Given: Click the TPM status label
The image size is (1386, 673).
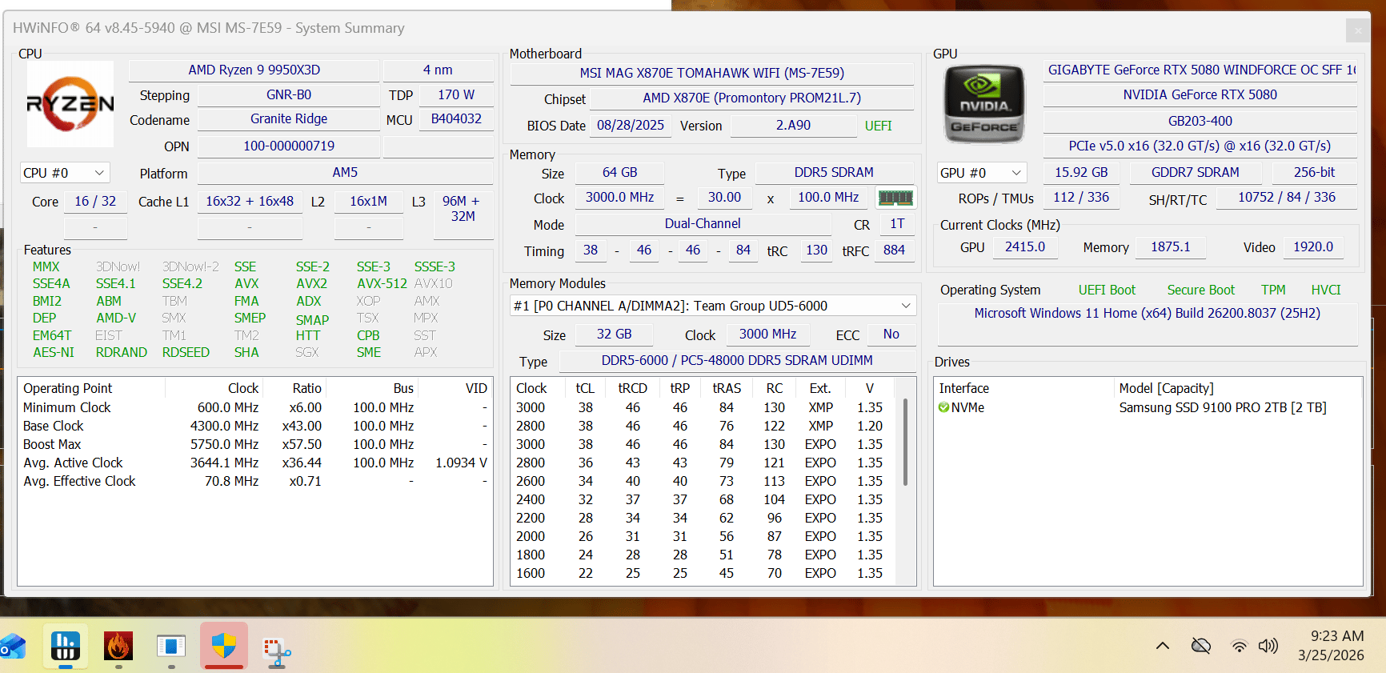Looking at the screenshot, I should [x=1273, y=290].
